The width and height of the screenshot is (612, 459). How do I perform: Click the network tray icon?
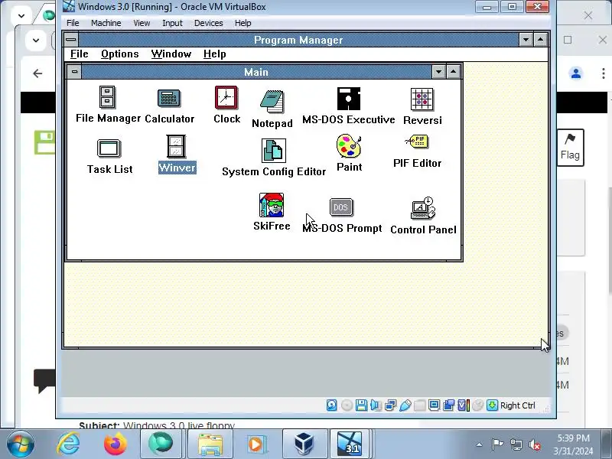pos(516,444)
